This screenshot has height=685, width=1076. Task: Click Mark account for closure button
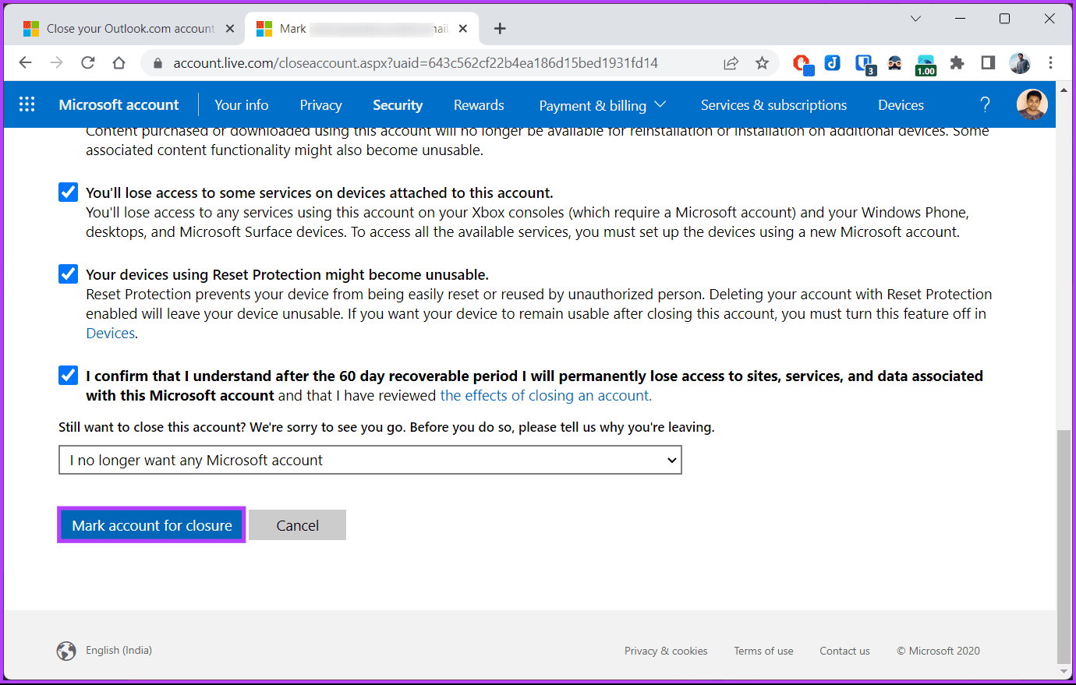coord(152,525)
